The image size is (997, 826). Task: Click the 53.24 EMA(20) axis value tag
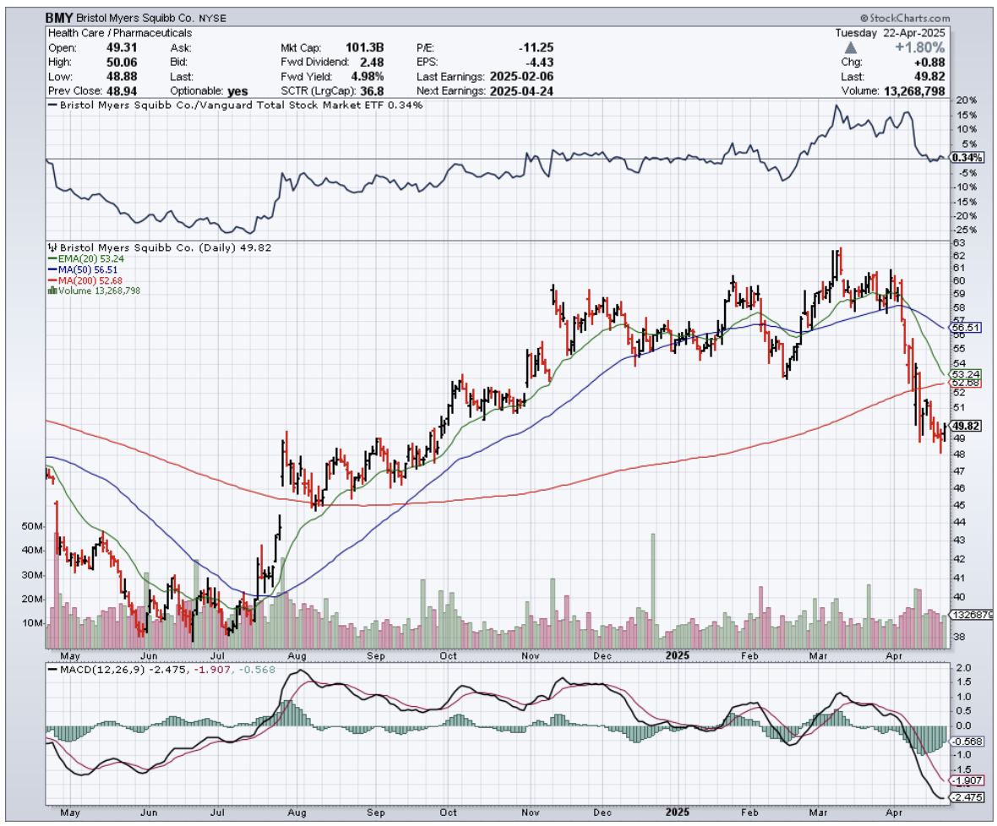click(965, 374)
